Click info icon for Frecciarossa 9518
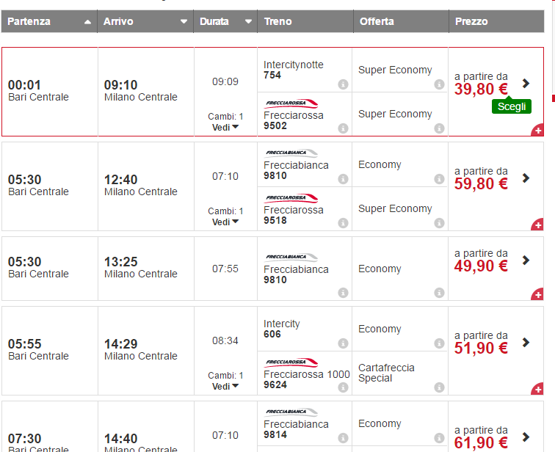Viewport: 555px width, 452px height. [343, 223]
